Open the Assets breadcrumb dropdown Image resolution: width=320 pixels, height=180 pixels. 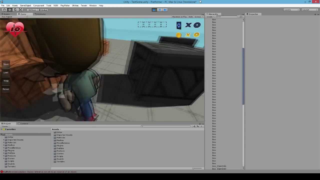[x=56, y=129]
